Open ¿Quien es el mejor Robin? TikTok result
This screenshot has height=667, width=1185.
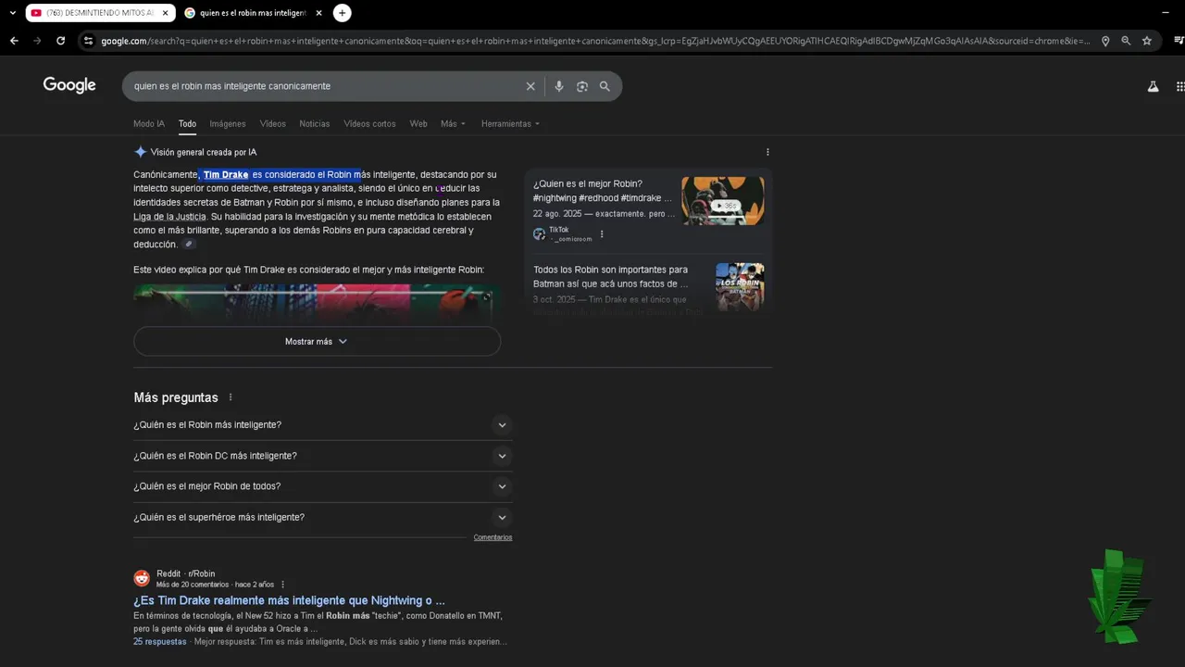(x=604, y=191)
